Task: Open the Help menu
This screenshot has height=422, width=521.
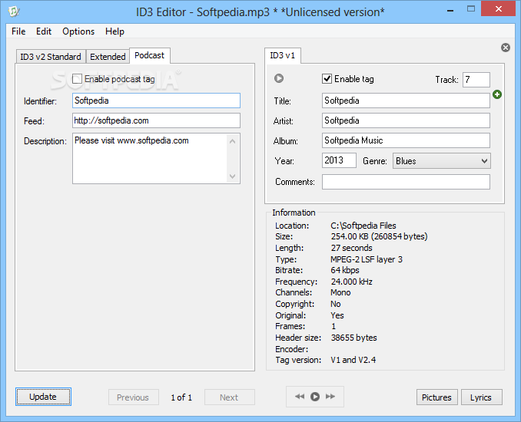Action: pos(114,31)
